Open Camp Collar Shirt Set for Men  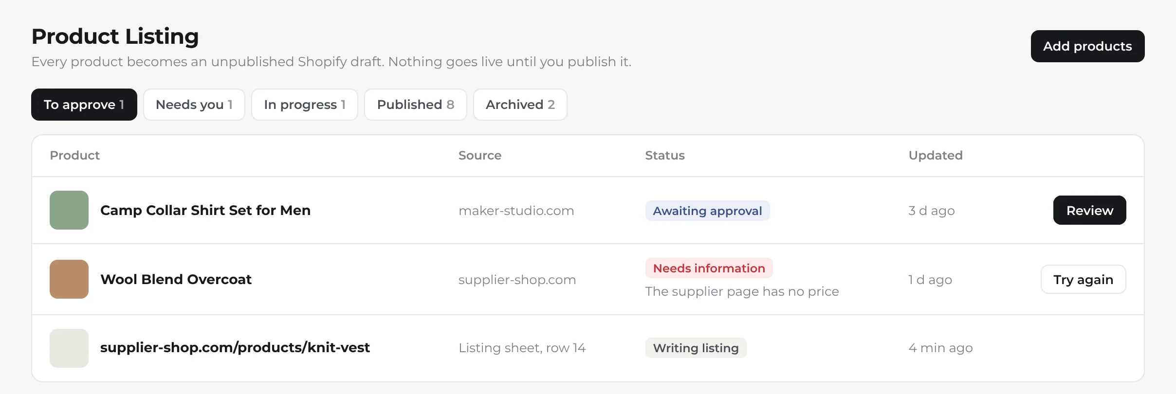[205, 210]
